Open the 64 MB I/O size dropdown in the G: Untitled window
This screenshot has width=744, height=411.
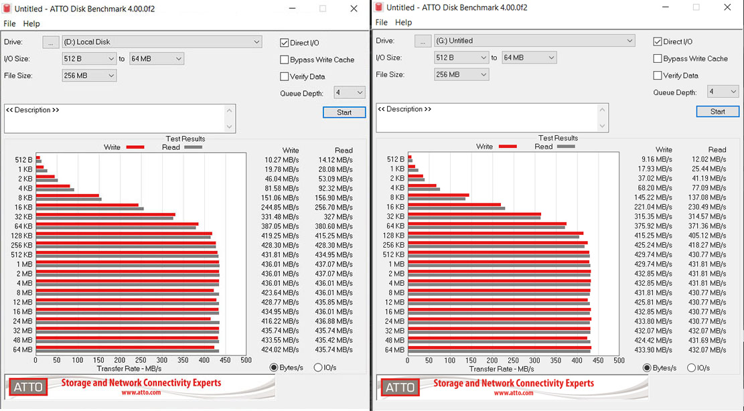point(529,58)
